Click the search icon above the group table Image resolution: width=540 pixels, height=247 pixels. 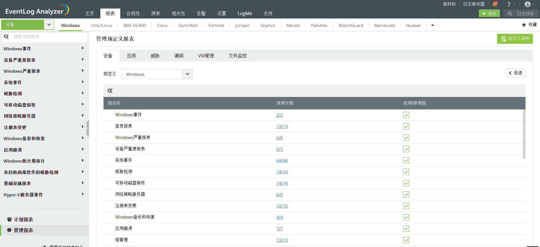tap(110, 91)
